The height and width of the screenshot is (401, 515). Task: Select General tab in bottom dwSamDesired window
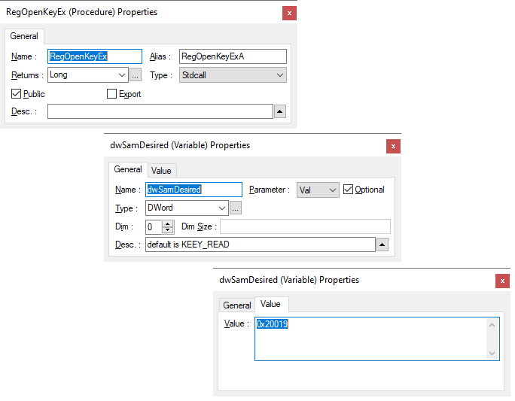(x=237, y=305)
